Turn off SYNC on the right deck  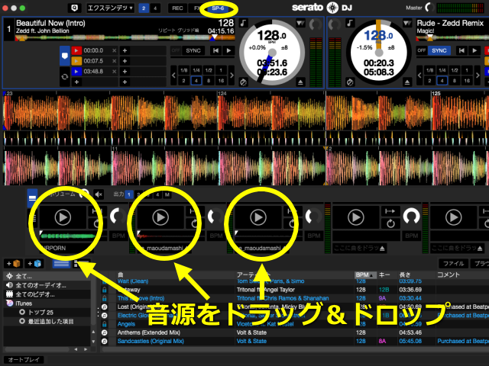tap(439, 50)
